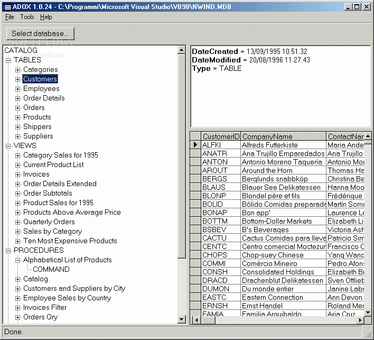This screenshot has width=374, height=340.
Task: Expand the Shippers table node
Action: click(x=17, y=127)
